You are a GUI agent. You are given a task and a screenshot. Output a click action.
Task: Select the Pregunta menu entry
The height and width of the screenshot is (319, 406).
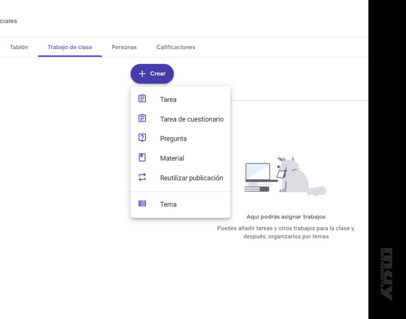[x=173, y=139]
